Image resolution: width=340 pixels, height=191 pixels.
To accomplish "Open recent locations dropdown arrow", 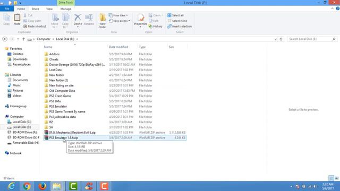I will [x=18, y=39].
